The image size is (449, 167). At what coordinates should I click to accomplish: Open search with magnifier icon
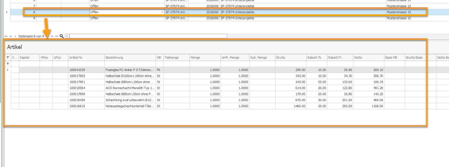point(61,36)
